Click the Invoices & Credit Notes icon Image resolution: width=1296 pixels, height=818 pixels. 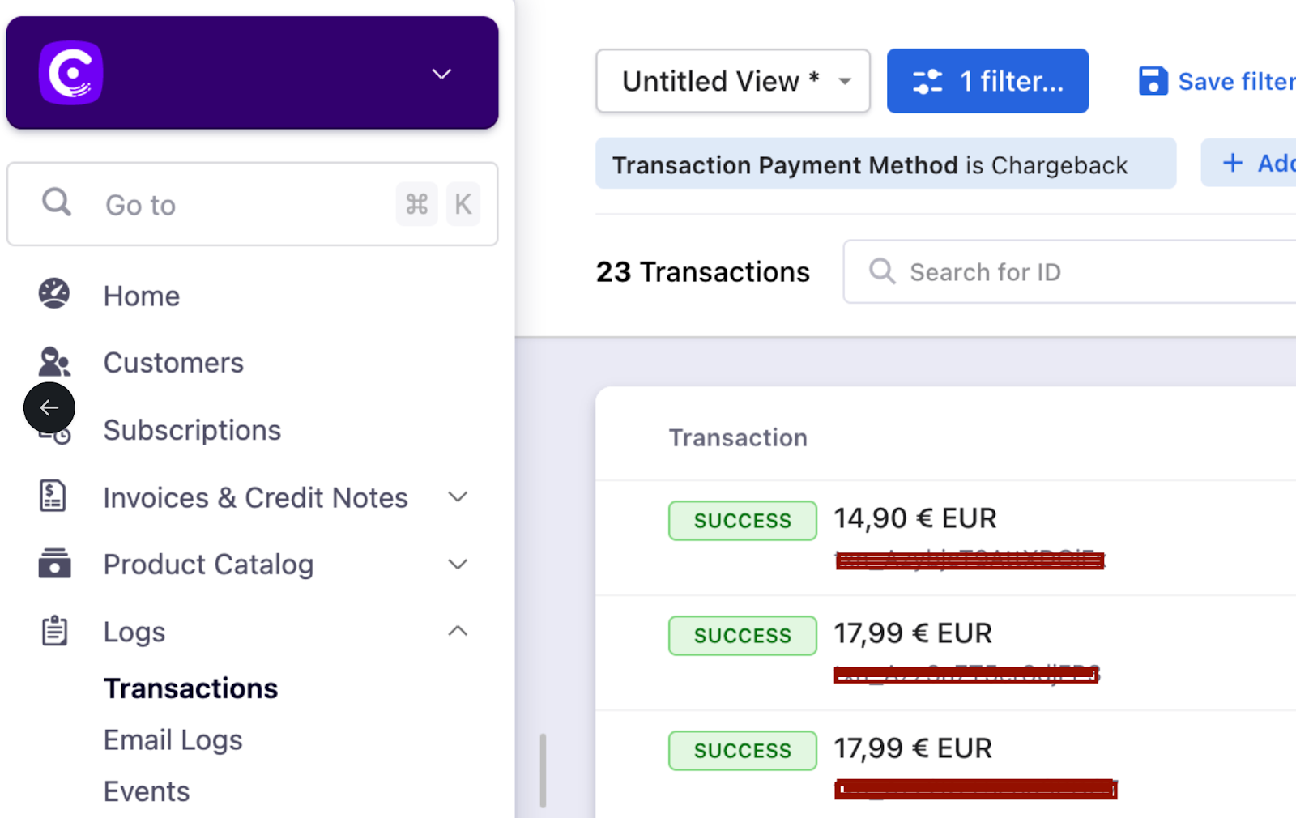pos(53,496)
